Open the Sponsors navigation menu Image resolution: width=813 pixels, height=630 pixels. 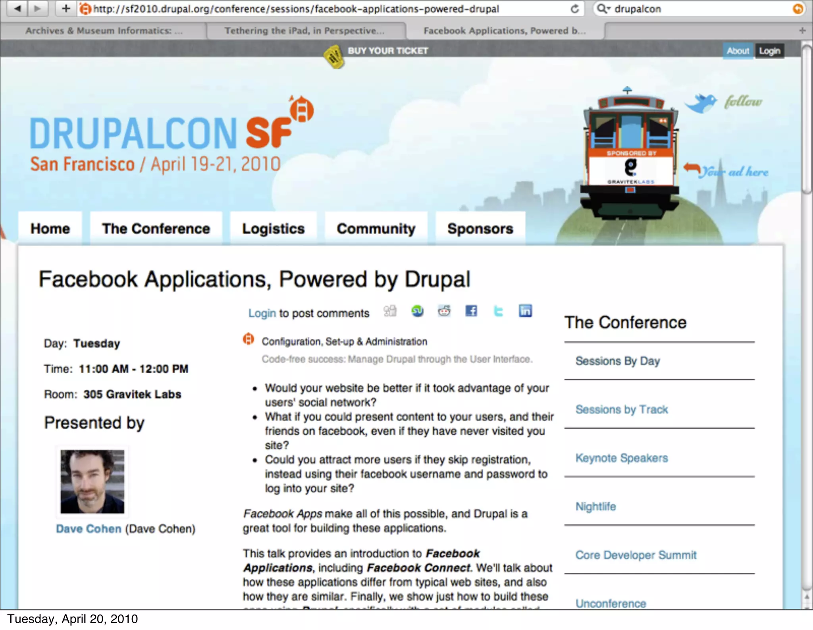click(x=480, y=229)
